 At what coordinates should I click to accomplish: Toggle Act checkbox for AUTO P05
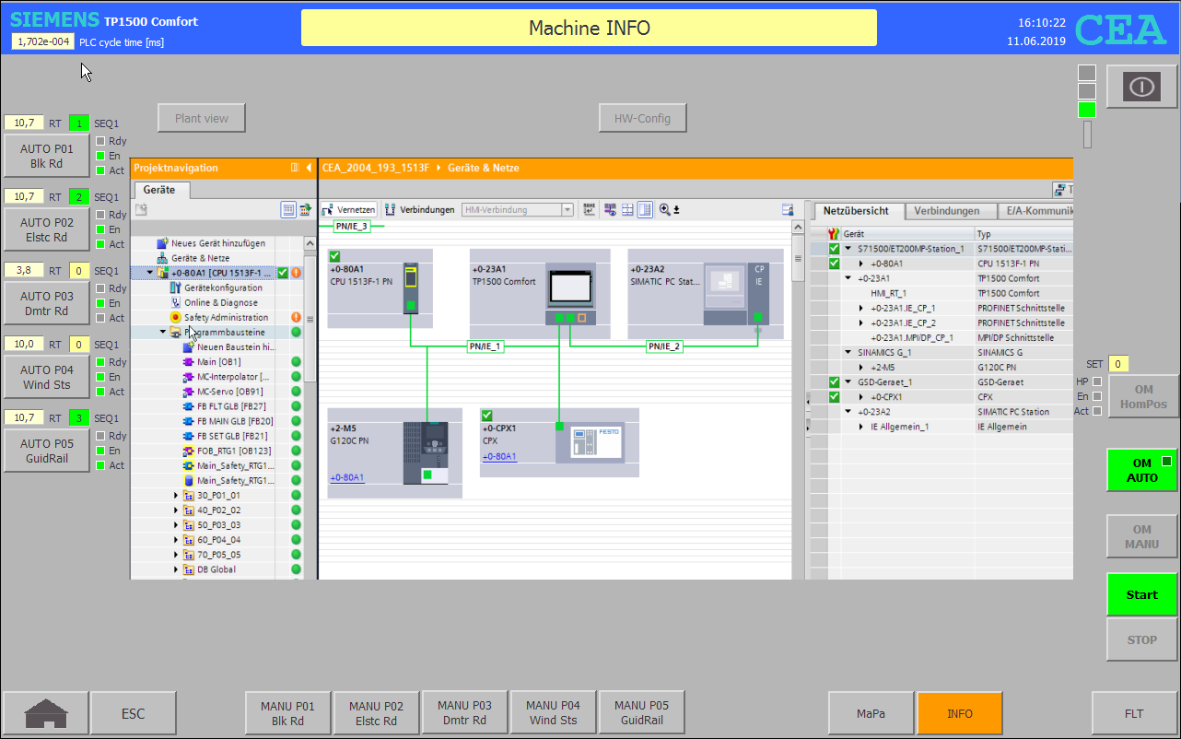point(100,465)
